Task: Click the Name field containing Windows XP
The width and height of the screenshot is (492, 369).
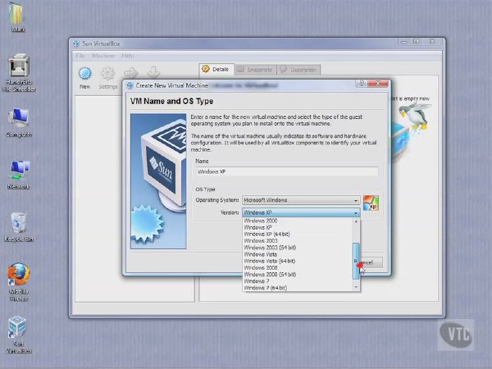Action: [287, 172]
